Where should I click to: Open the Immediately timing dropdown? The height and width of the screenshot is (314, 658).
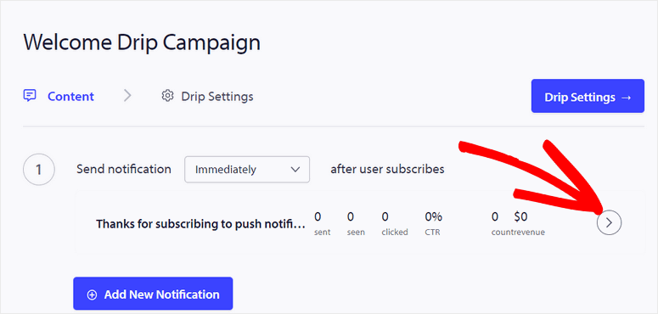[x=247, y=170]
